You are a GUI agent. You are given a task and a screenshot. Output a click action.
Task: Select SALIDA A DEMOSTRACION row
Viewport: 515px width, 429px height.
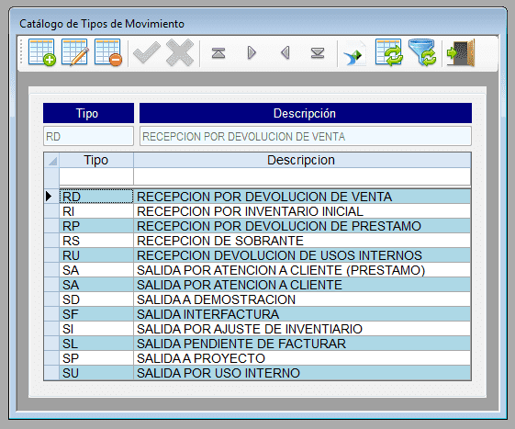(x=302, y=299)
